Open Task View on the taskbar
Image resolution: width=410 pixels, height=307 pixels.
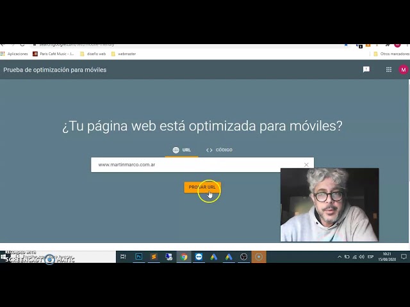(x=123, y=257)
